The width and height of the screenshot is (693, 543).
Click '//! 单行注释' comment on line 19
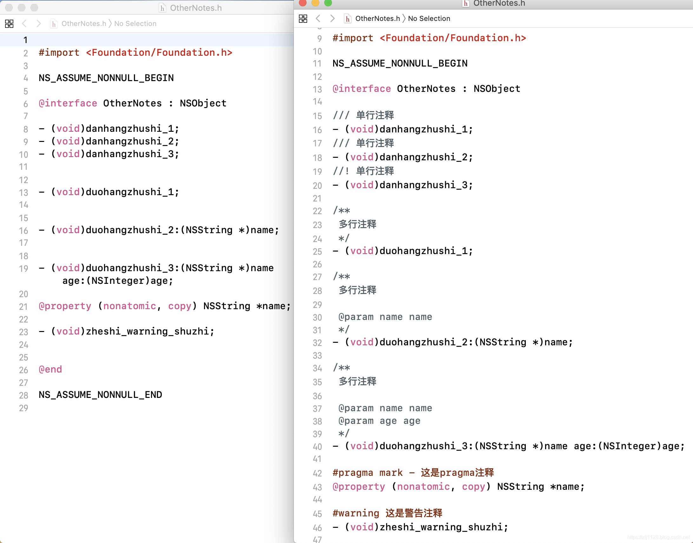point(363,171)
